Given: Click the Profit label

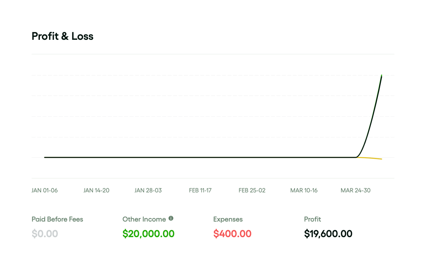Looking at the screenshot, I should pyautogui.click(x=312, y=219).
